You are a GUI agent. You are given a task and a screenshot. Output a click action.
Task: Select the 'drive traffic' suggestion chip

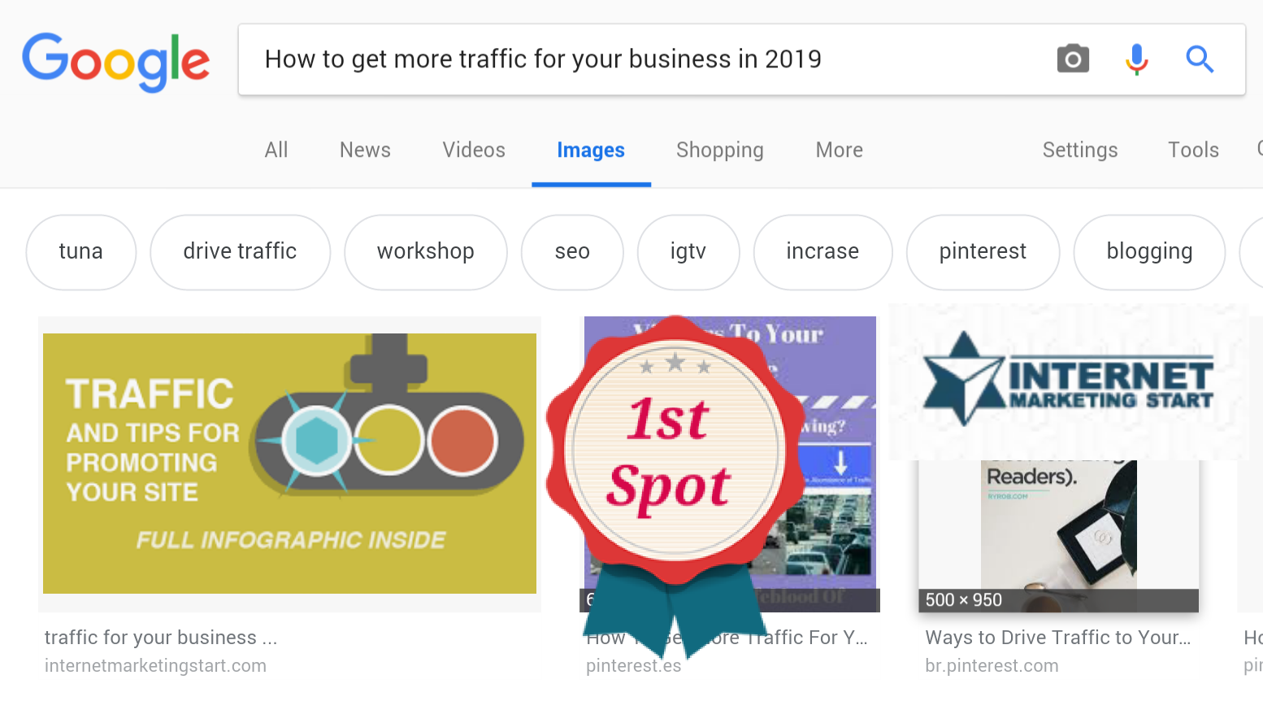point(240,251)
